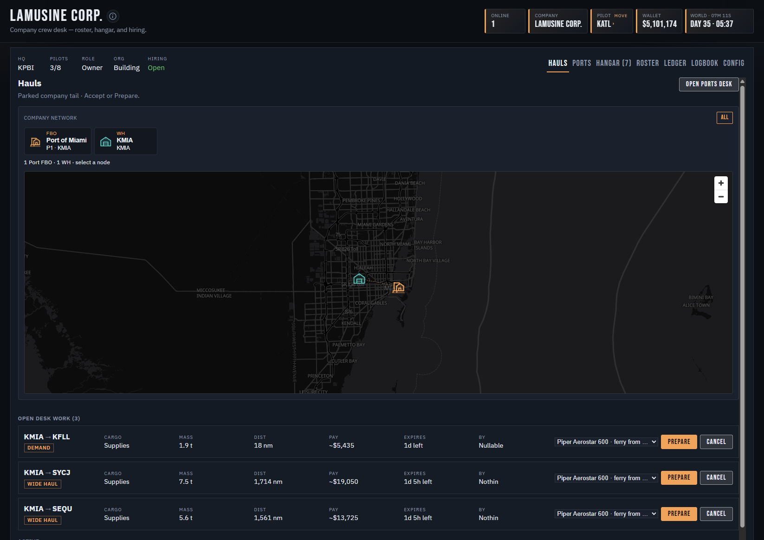Click WIDE HAUL tag on SEQU haul
Image resolution: width=764 pixels, height=540 pixels.
tap(42, 520)
